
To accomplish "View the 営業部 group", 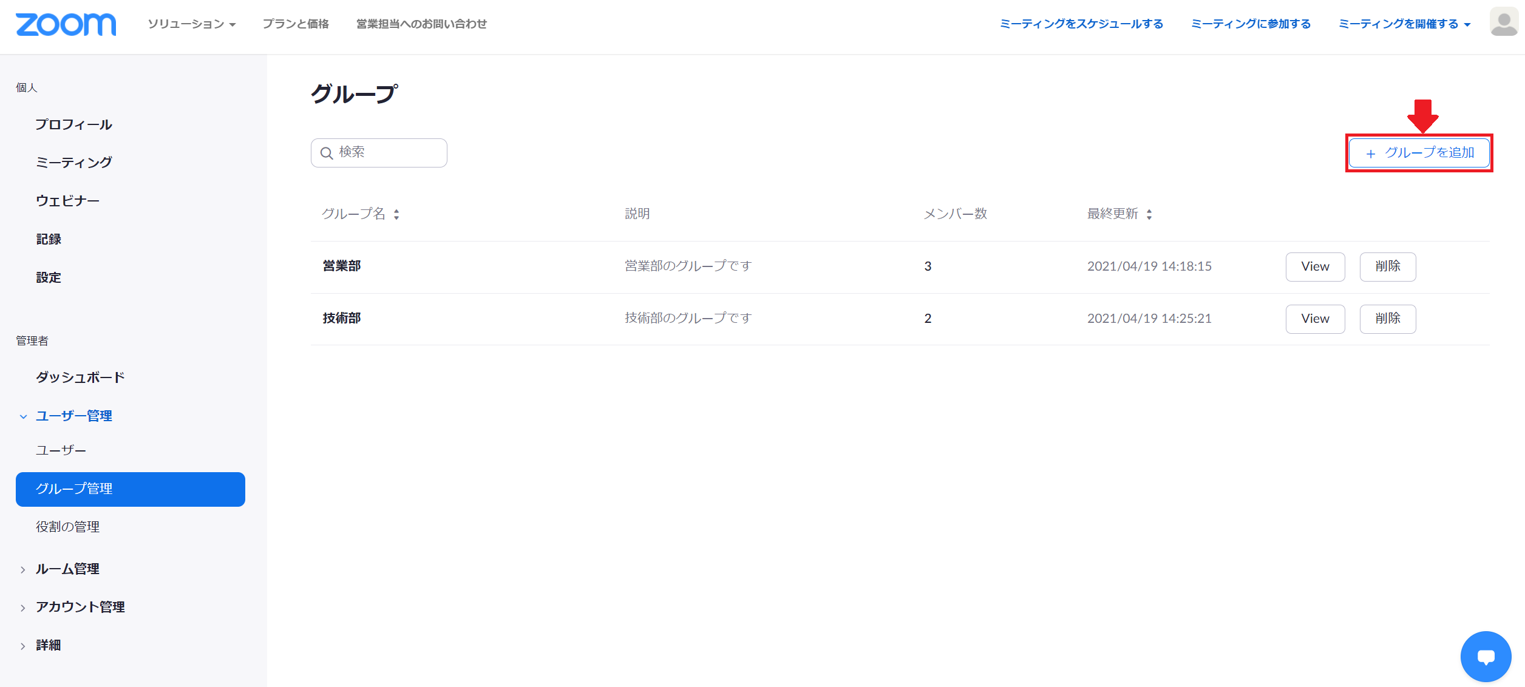I will tap(1315, 266).
